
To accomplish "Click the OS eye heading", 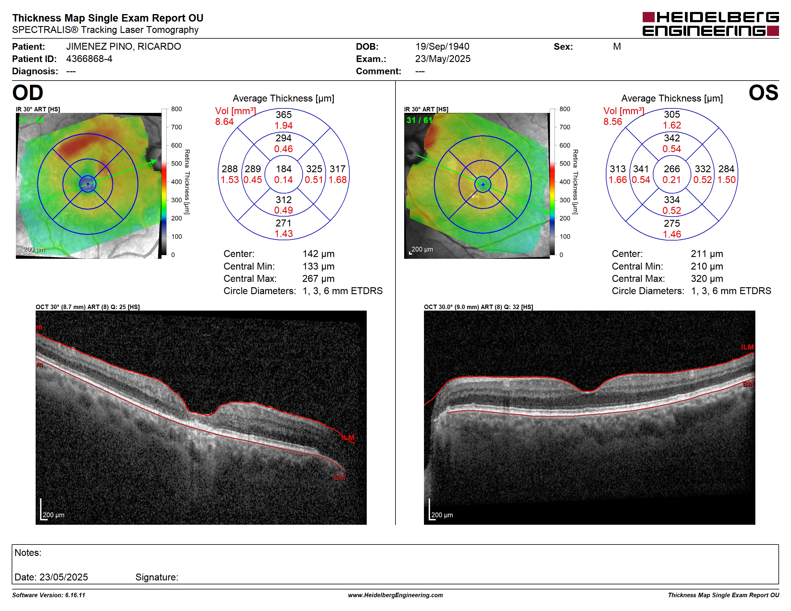I will pos(763,93).
